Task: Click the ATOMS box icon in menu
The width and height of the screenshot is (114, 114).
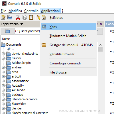Action: click(44, 45)
